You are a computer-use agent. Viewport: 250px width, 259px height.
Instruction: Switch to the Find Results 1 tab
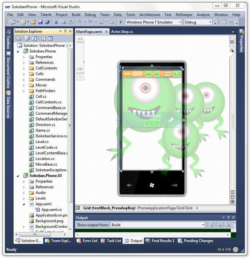point(160,241)
